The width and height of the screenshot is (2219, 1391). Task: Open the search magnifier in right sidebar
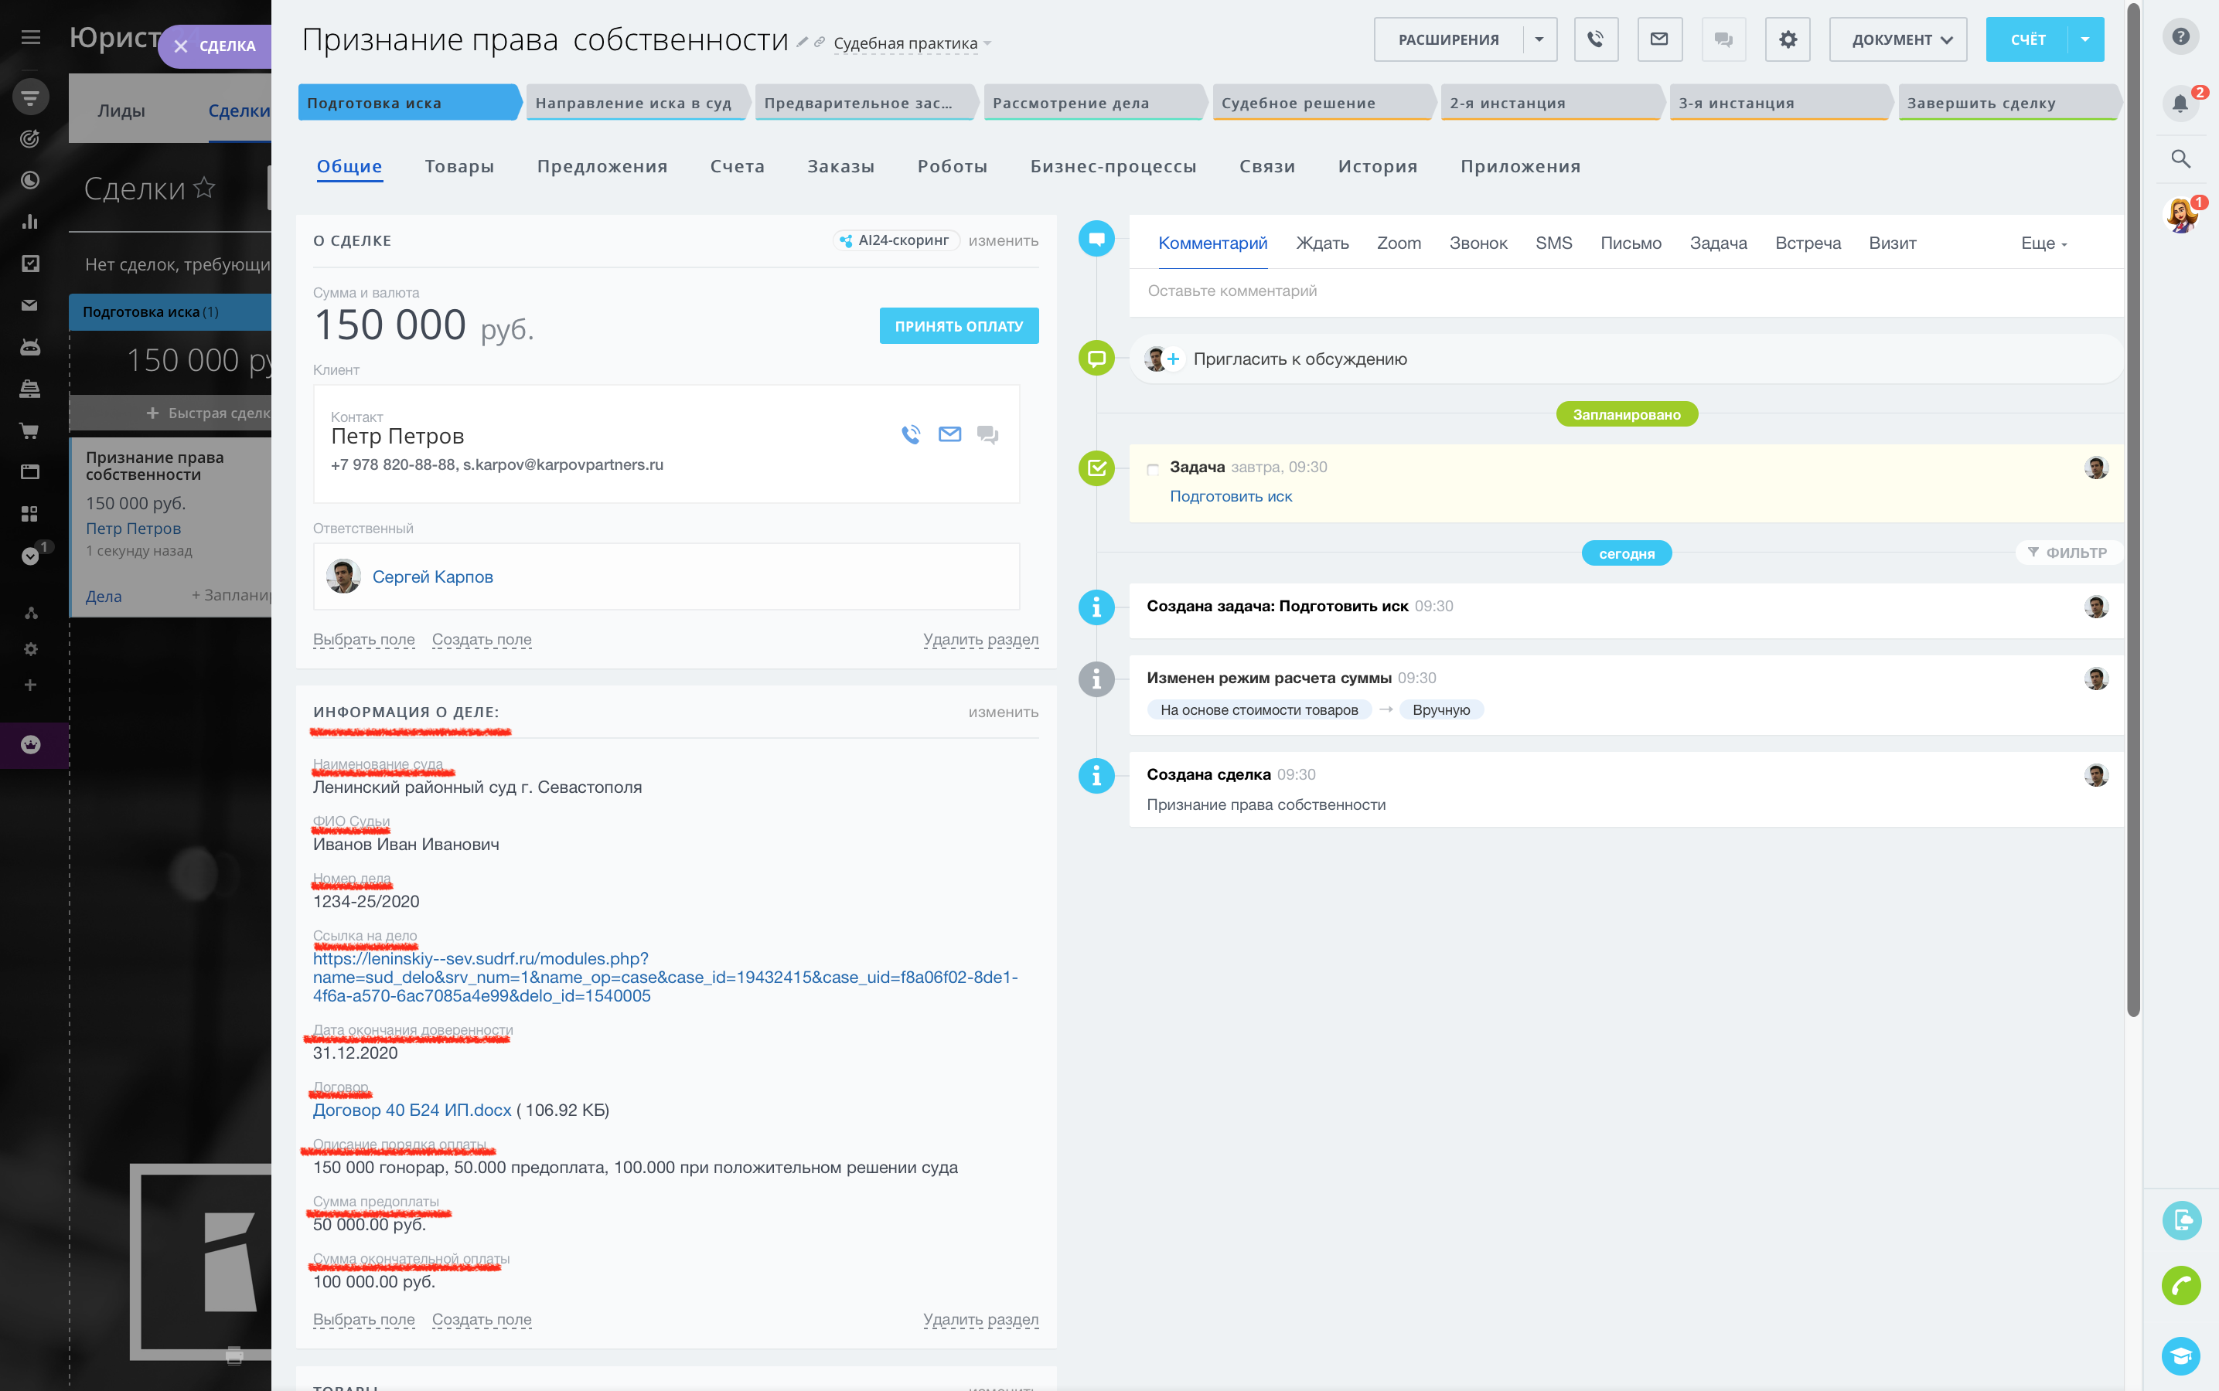pyautogui.click(x=2180, y=158)
